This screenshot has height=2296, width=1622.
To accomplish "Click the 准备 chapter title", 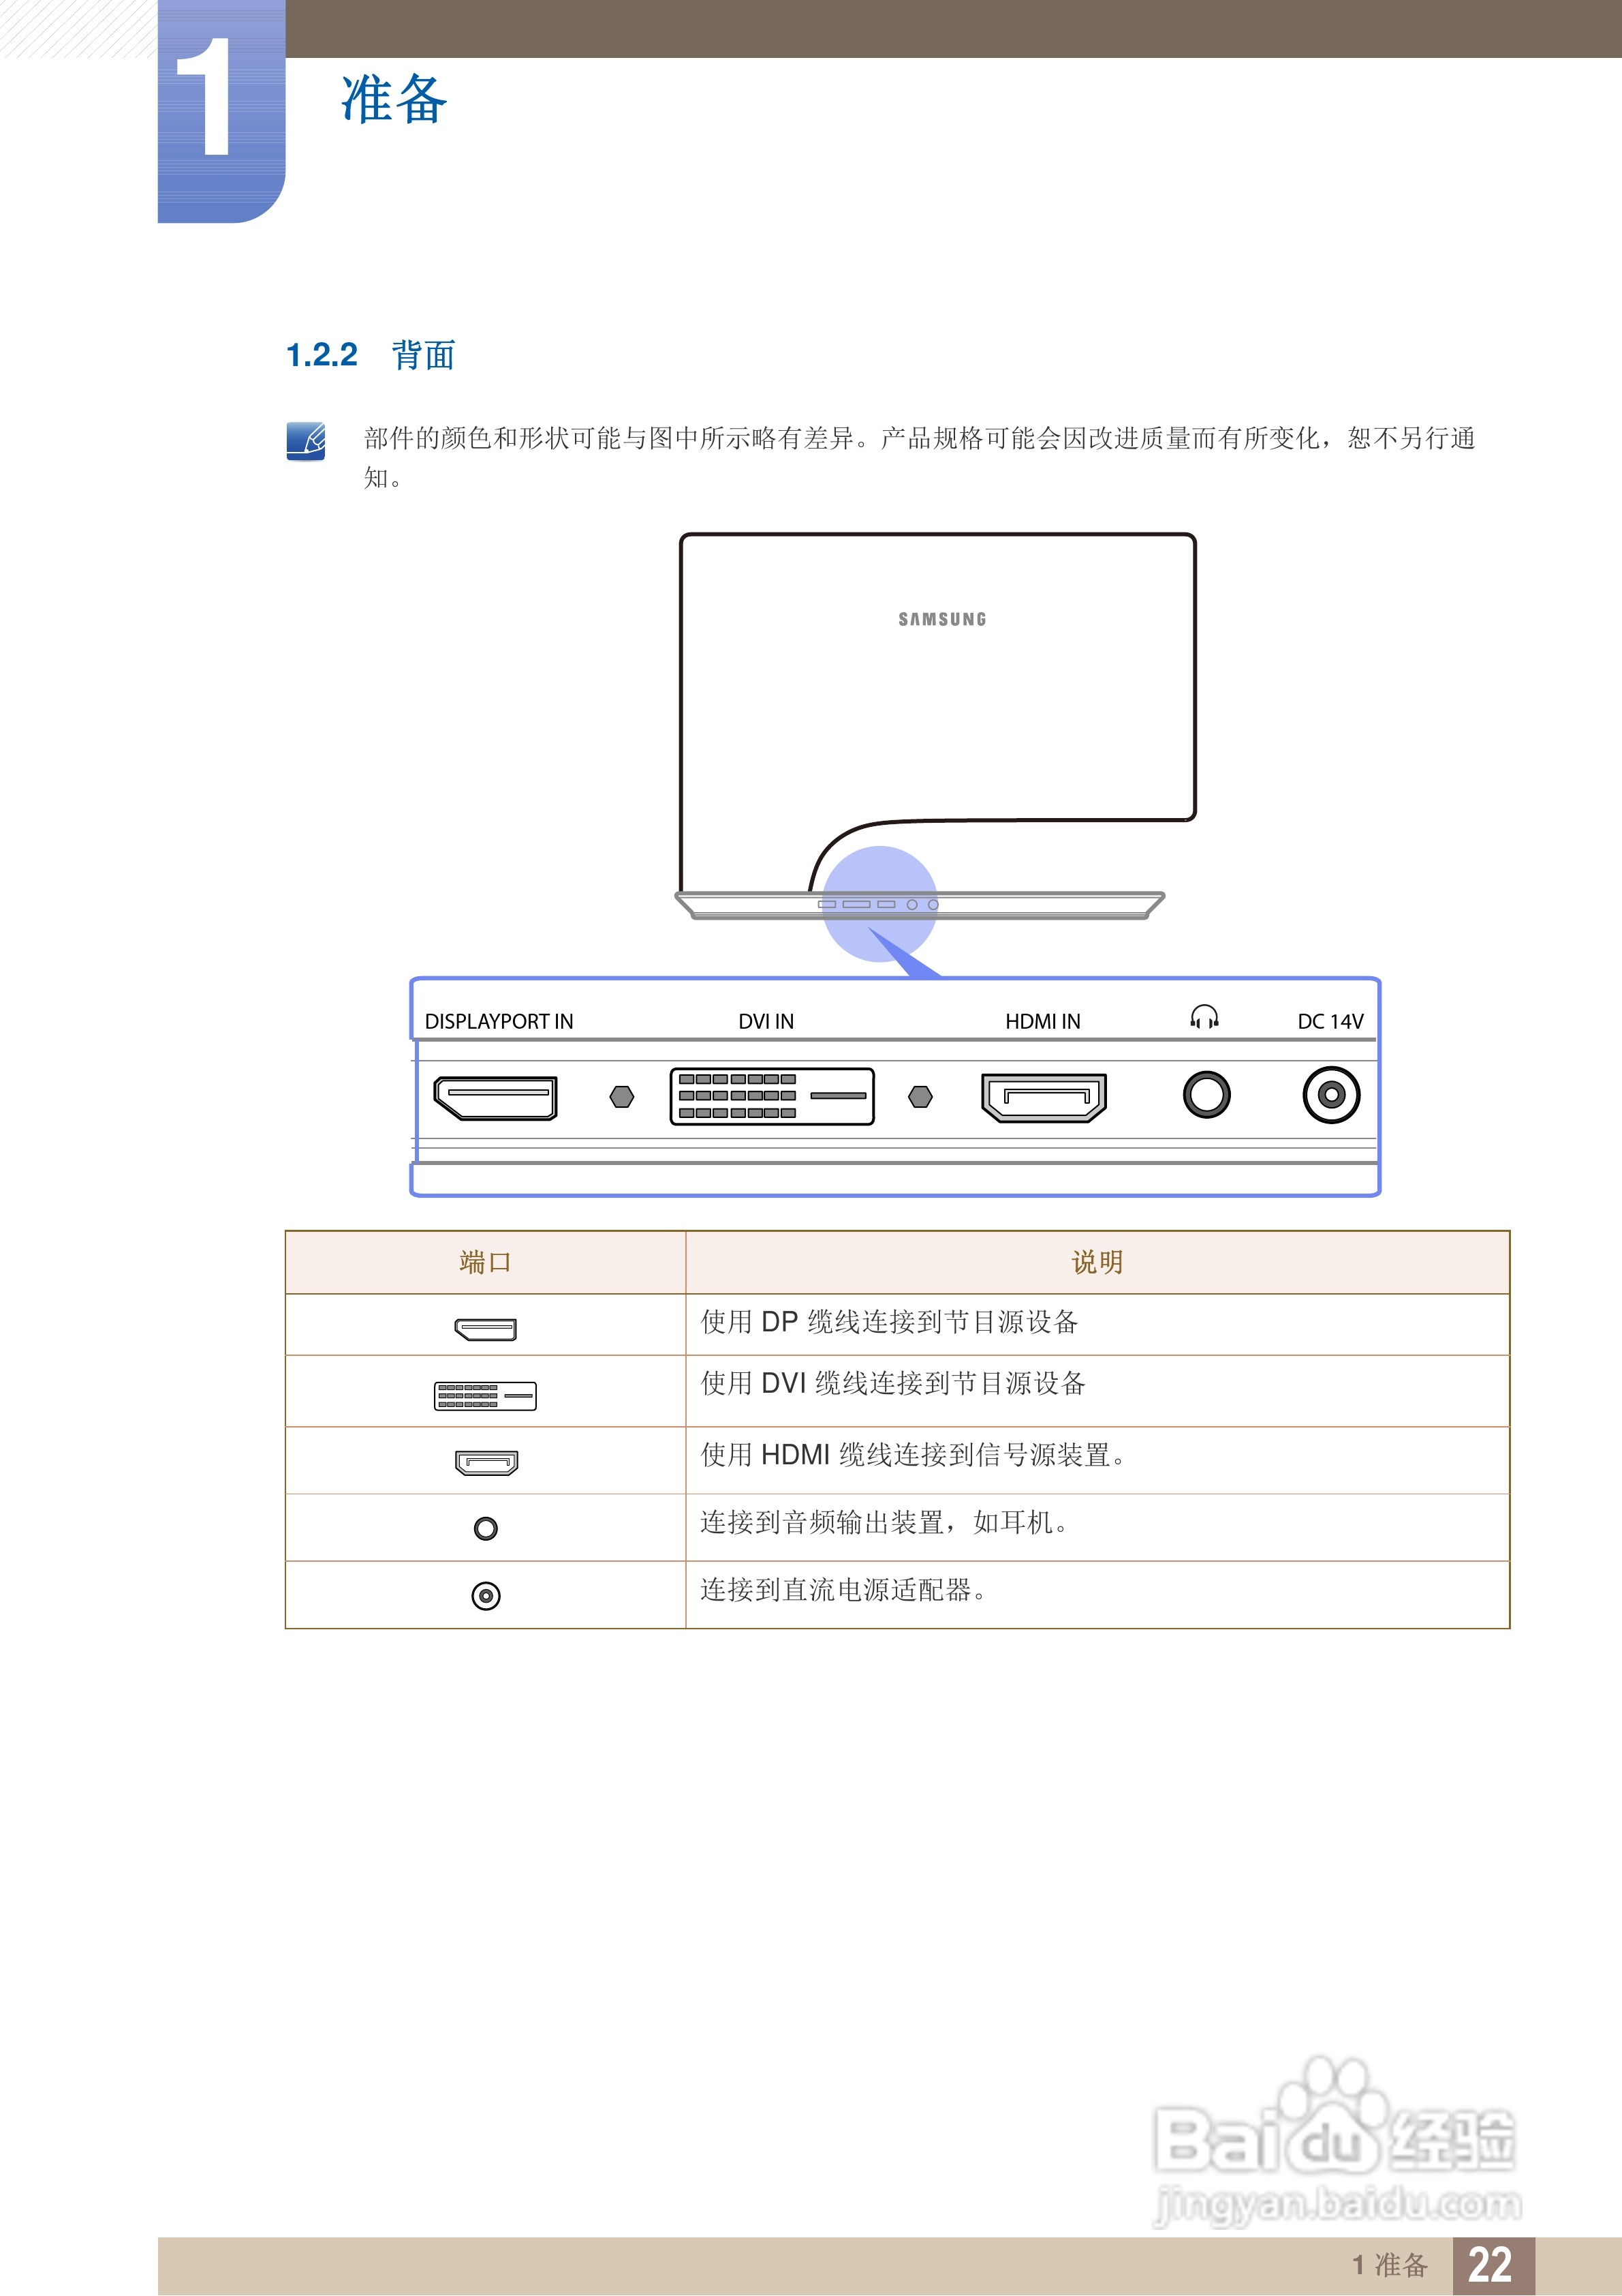I will [394, 100].
